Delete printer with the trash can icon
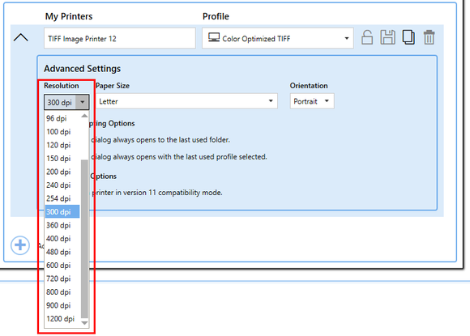Viewport: 470px width, 336px height. click(429, 37)
